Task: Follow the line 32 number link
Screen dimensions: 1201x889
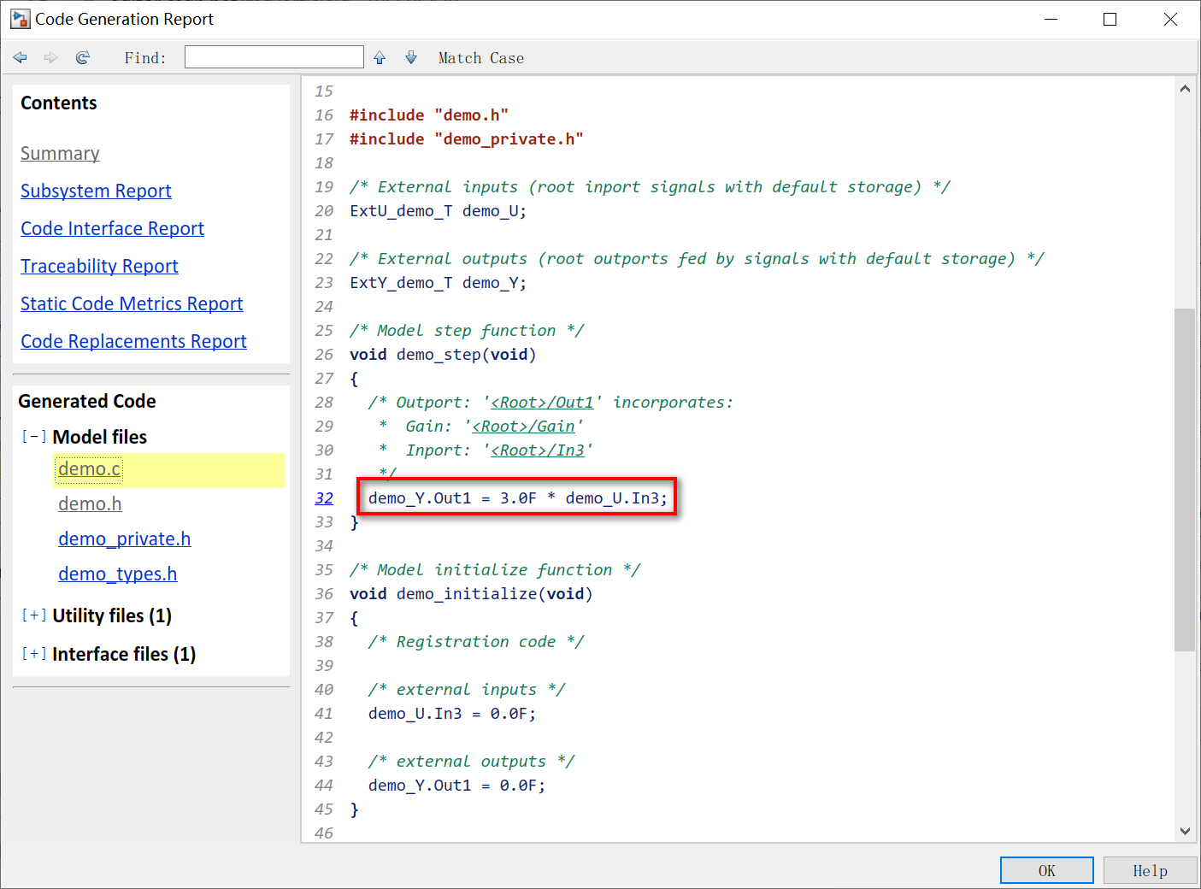Action: coord(324,497)
